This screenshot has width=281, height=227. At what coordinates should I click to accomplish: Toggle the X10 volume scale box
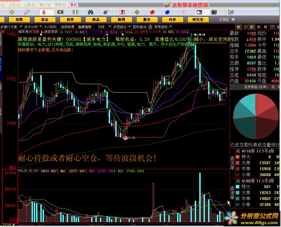[13, 220]
